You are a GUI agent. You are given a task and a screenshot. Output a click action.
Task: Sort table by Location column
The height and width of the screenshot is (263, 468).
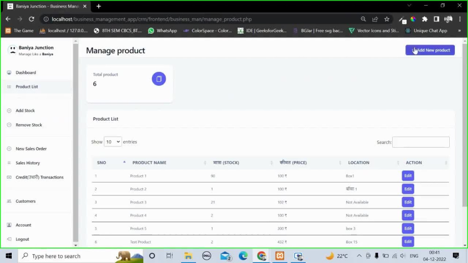coord(372,163)
